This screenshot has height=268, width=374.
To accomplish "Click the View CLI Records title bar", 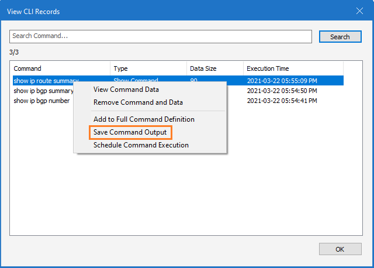I will [x=175, y=11].
